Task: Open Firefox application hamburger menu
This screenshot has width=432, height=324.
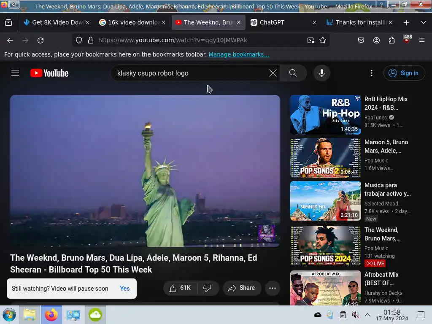Action: pyautogui.click(x=422, y=40)
